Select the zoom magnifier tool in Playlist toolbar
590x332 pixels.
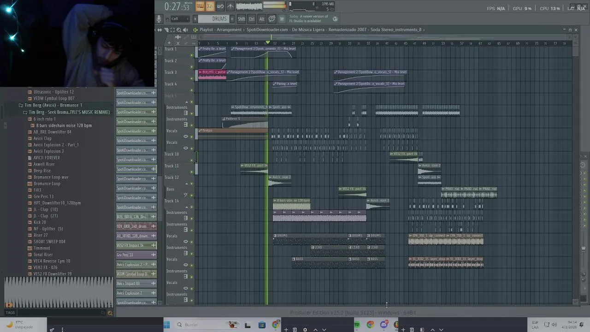(x=179, y=30)
